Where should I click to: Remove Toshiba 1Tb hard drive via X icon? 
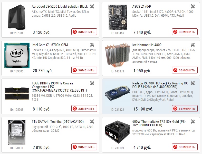point(92,122)
